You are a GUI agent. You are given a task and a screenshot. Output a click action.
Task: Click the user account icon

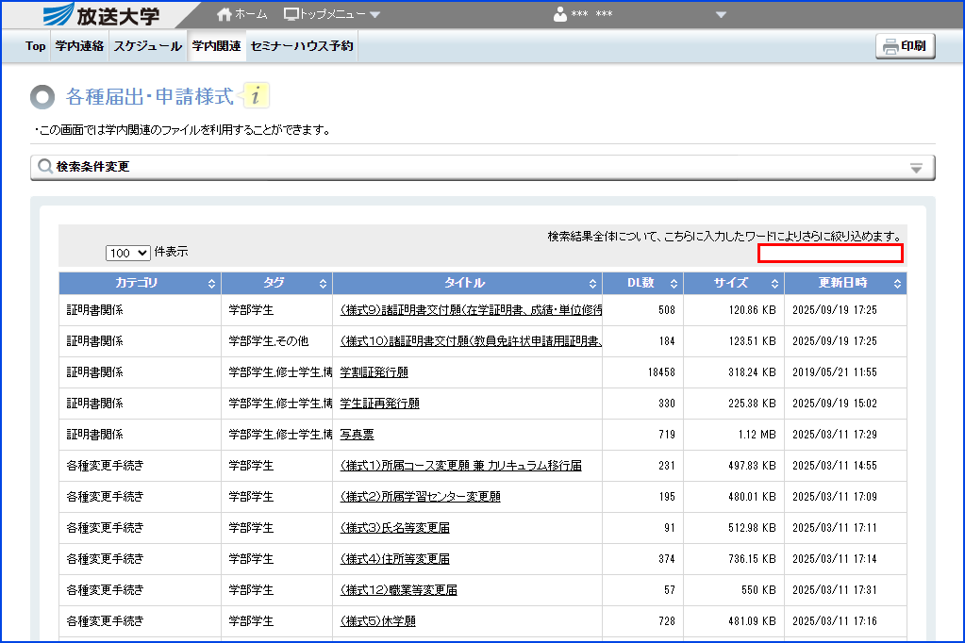(x=560, y=15)
